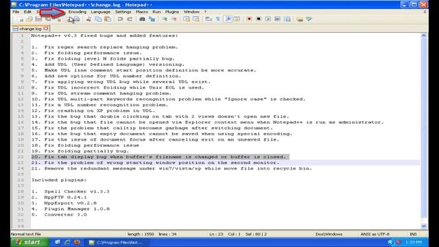Stop macro recording with the square icon
The height and width of the screenshot is (247, 439).
259,19
